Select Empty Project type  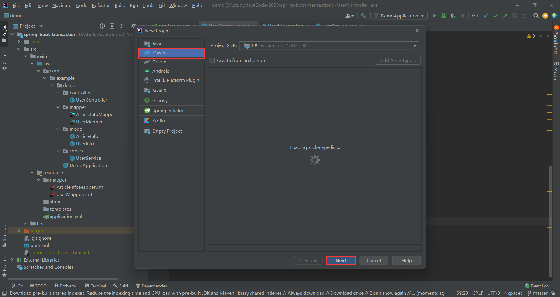pos(171,131)
